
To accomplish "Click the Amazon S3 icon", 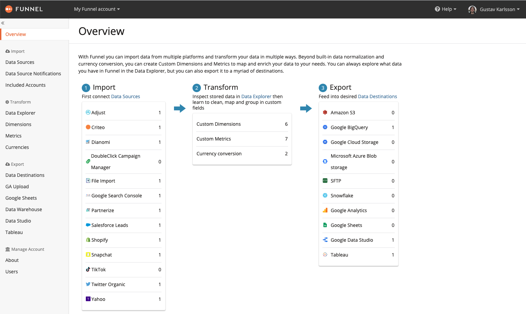I will click(325, 112).
